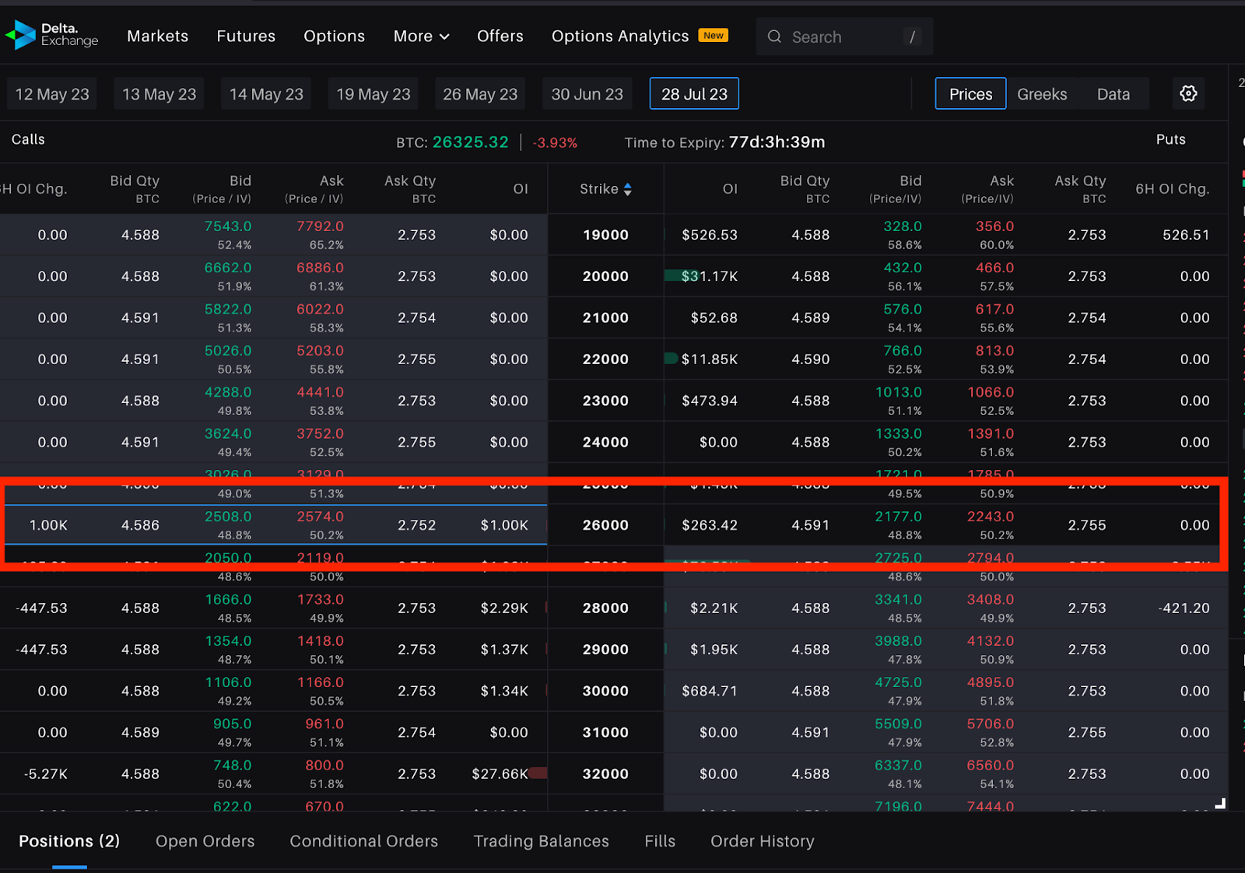Viewport: 1245px width, 873px height.
Task: Open the Markets menu
Action: pos(157,36)
